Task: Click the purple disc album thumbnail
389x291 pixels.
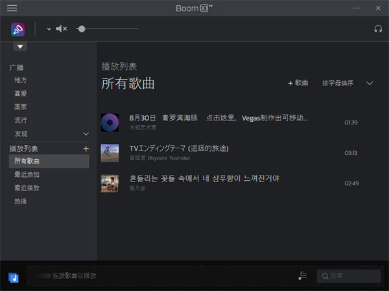Action: (x=110, y=122)
